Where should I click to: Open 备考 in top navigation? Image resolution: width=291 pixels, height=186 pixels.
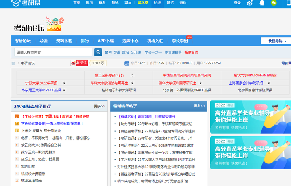point(102,3)
